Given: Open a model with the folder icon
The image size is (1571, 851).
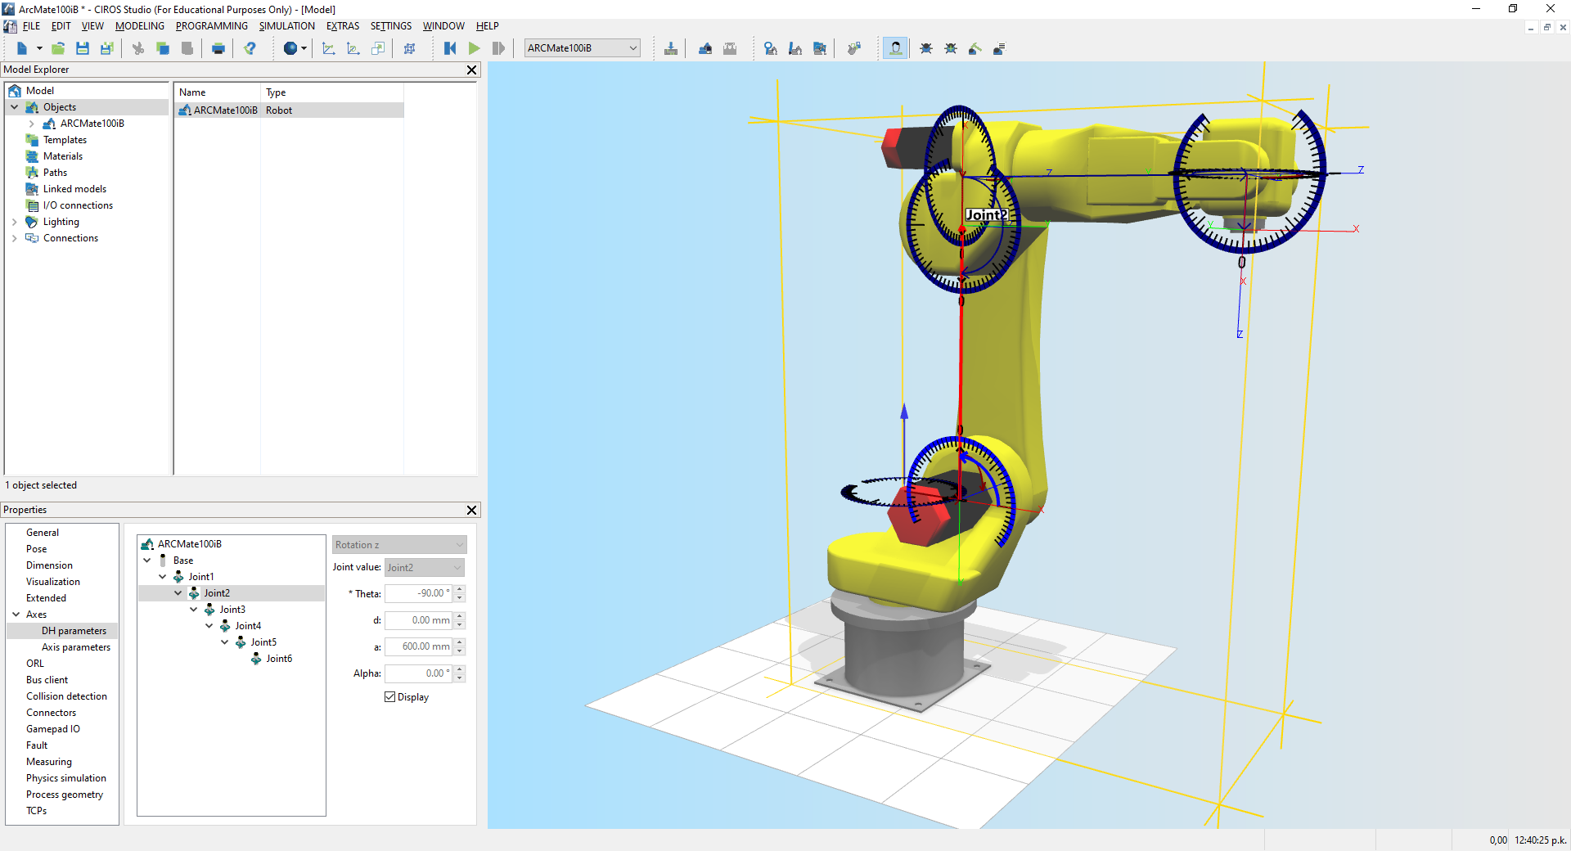Looking at the screenshot, I should click(x=58, y=48).
